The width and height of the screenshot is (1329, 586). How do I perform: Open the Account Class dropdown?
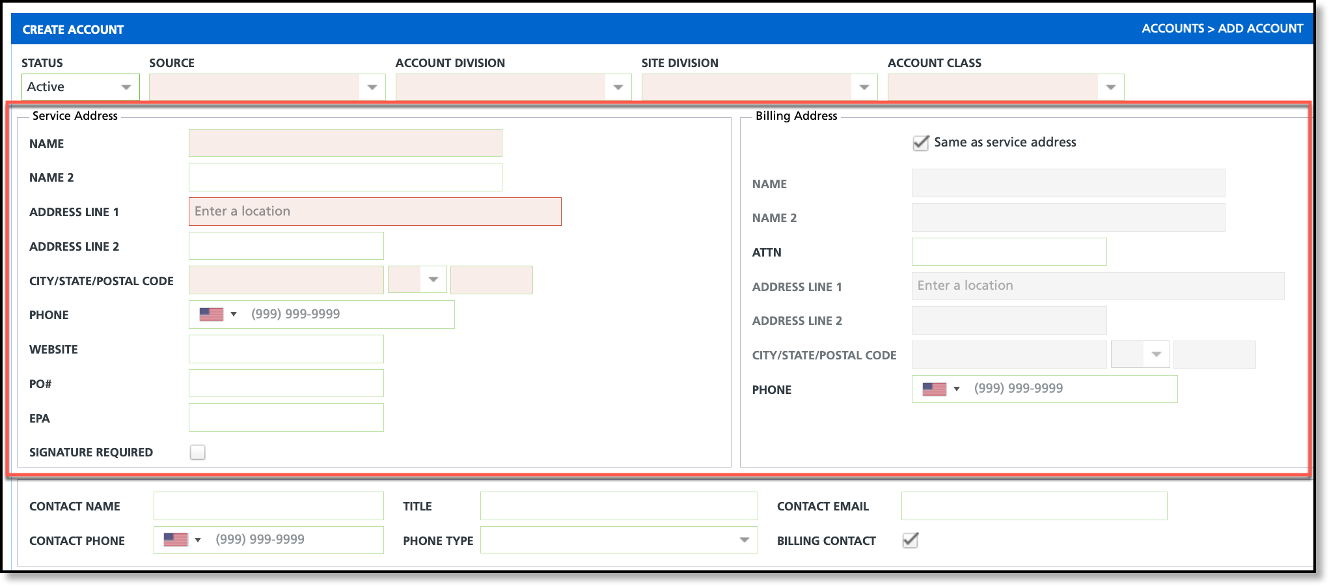point(1006,87)
